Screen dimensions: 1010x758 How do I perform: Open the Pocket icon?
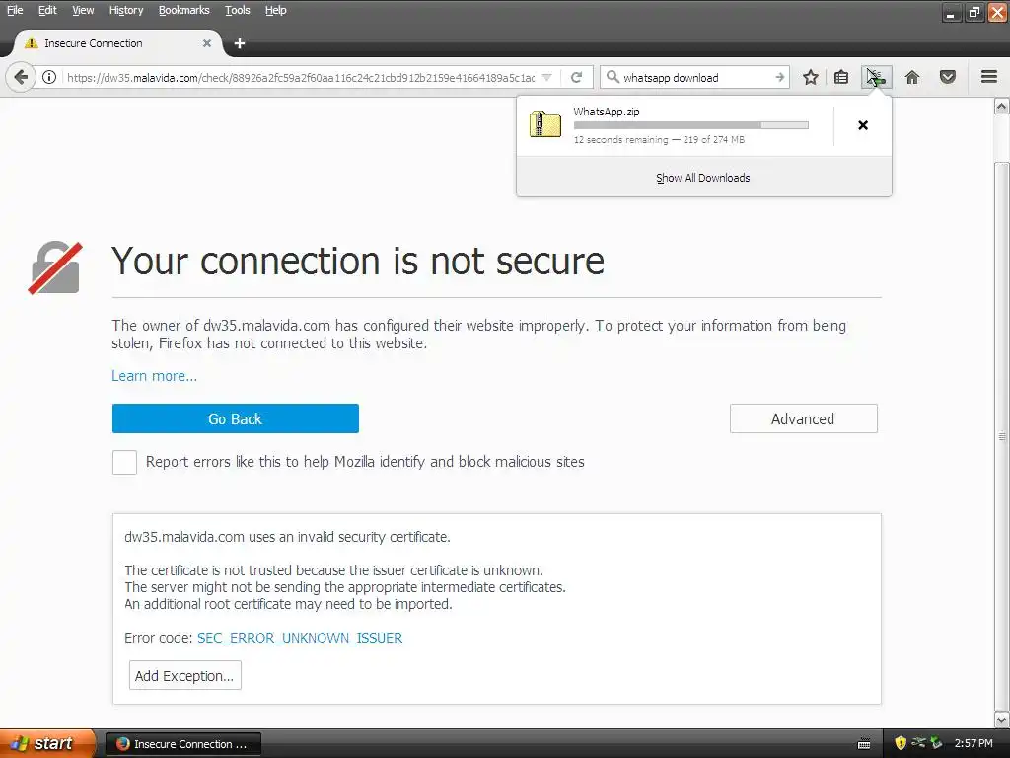point(948,77)
